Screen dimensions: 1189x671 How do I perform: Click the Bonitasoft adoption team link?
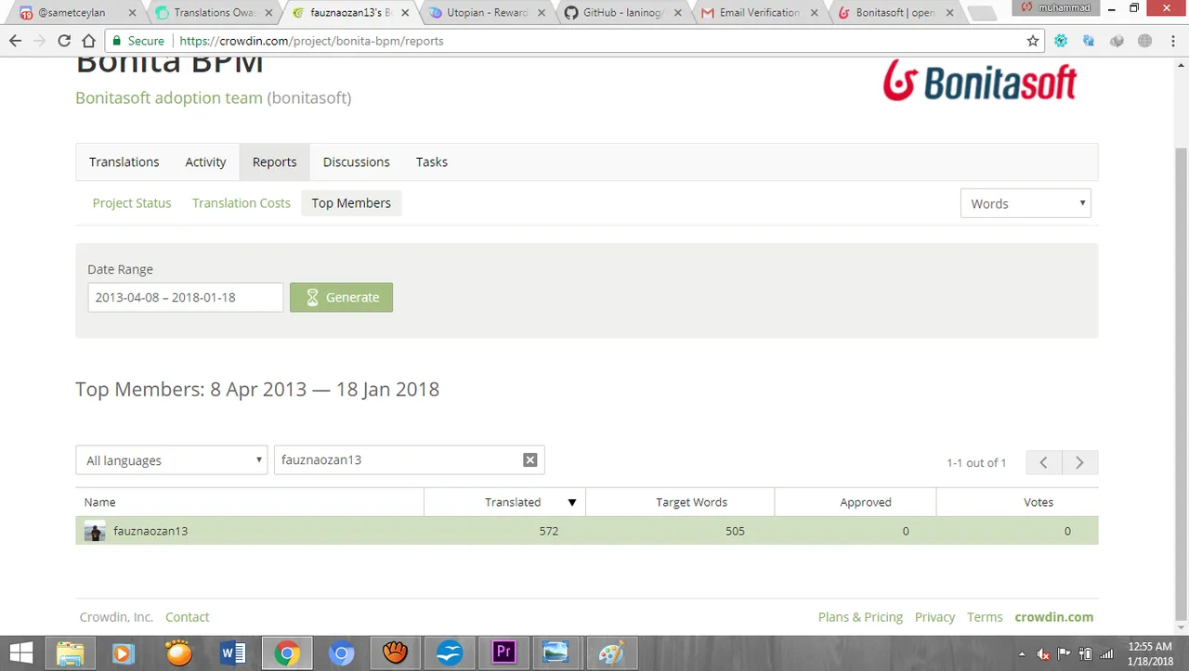169,97
